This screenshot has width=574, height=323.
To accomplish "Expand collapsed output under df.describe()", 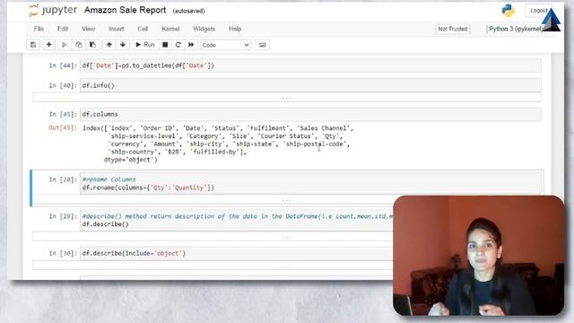I will coord(213,237).
